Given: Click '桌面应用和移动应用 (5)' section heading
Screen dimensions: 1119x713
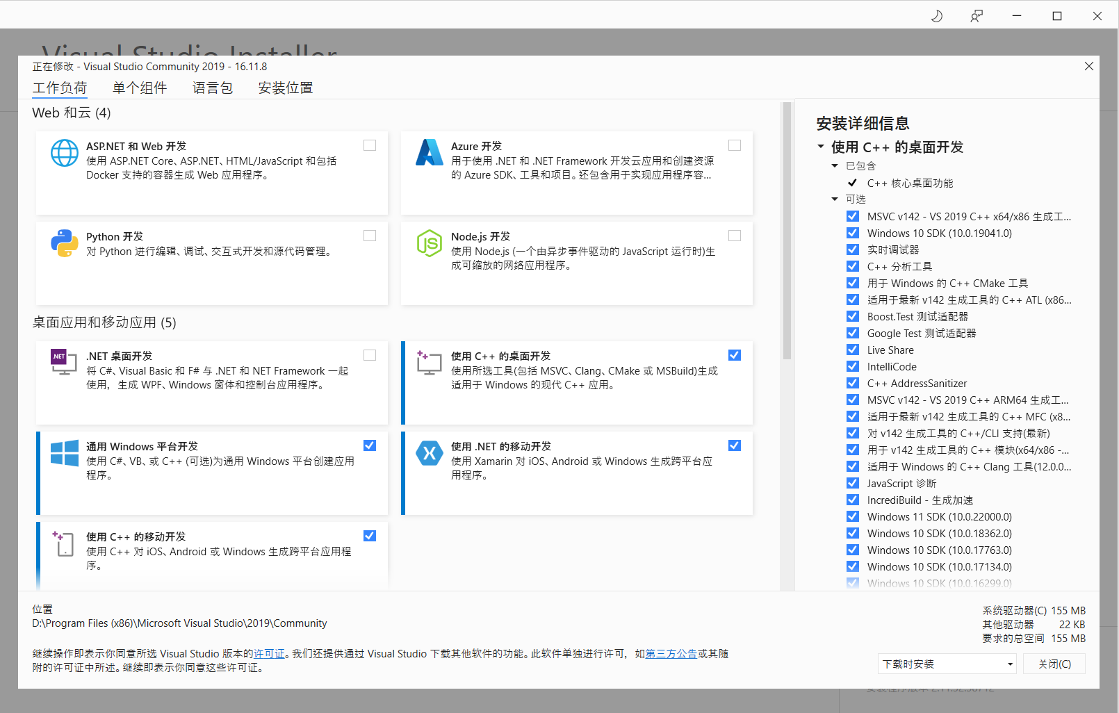Looking at the screenshot, I should click(104, 322).
